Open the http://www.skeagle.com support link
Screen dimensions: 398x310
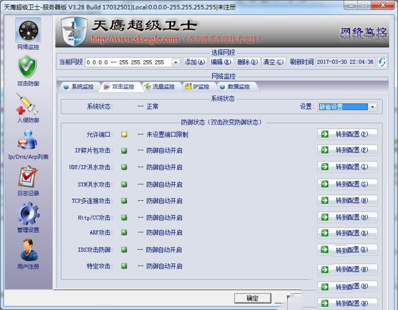tap(135, 39)
